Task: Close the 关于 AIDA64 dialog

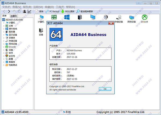Action: pyautogui.click(x=111, y=23)
